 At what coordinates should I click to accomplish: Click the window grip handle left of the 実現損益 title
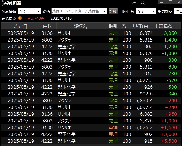(x=2, y=3)
